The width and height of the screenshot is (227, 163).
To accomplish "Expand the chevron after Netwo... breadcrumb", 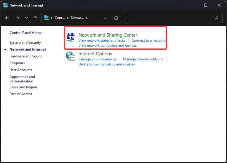I will click(x=87, y=18).
